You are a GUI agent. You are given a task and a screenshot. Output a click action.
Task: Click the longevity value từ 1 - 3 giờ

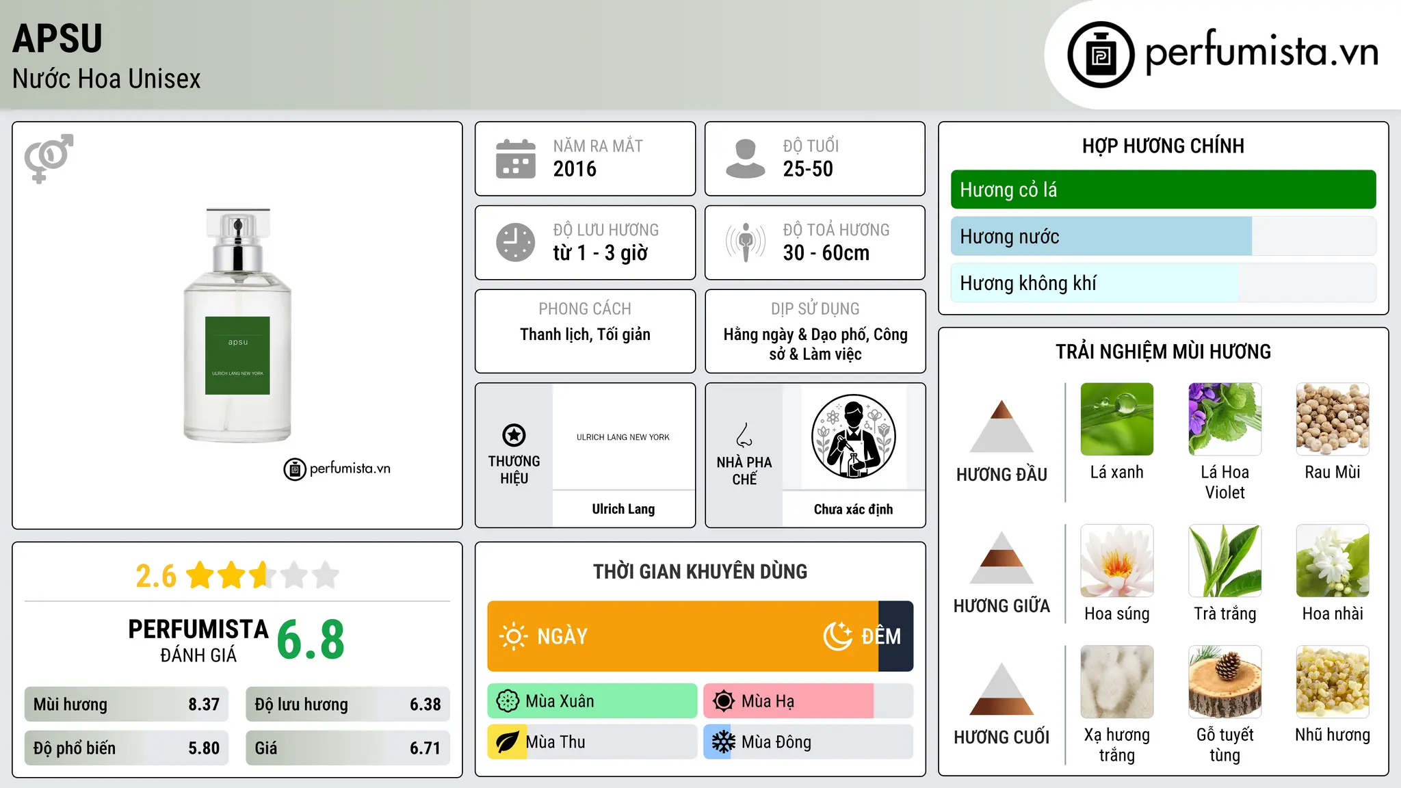coord(600,253)
